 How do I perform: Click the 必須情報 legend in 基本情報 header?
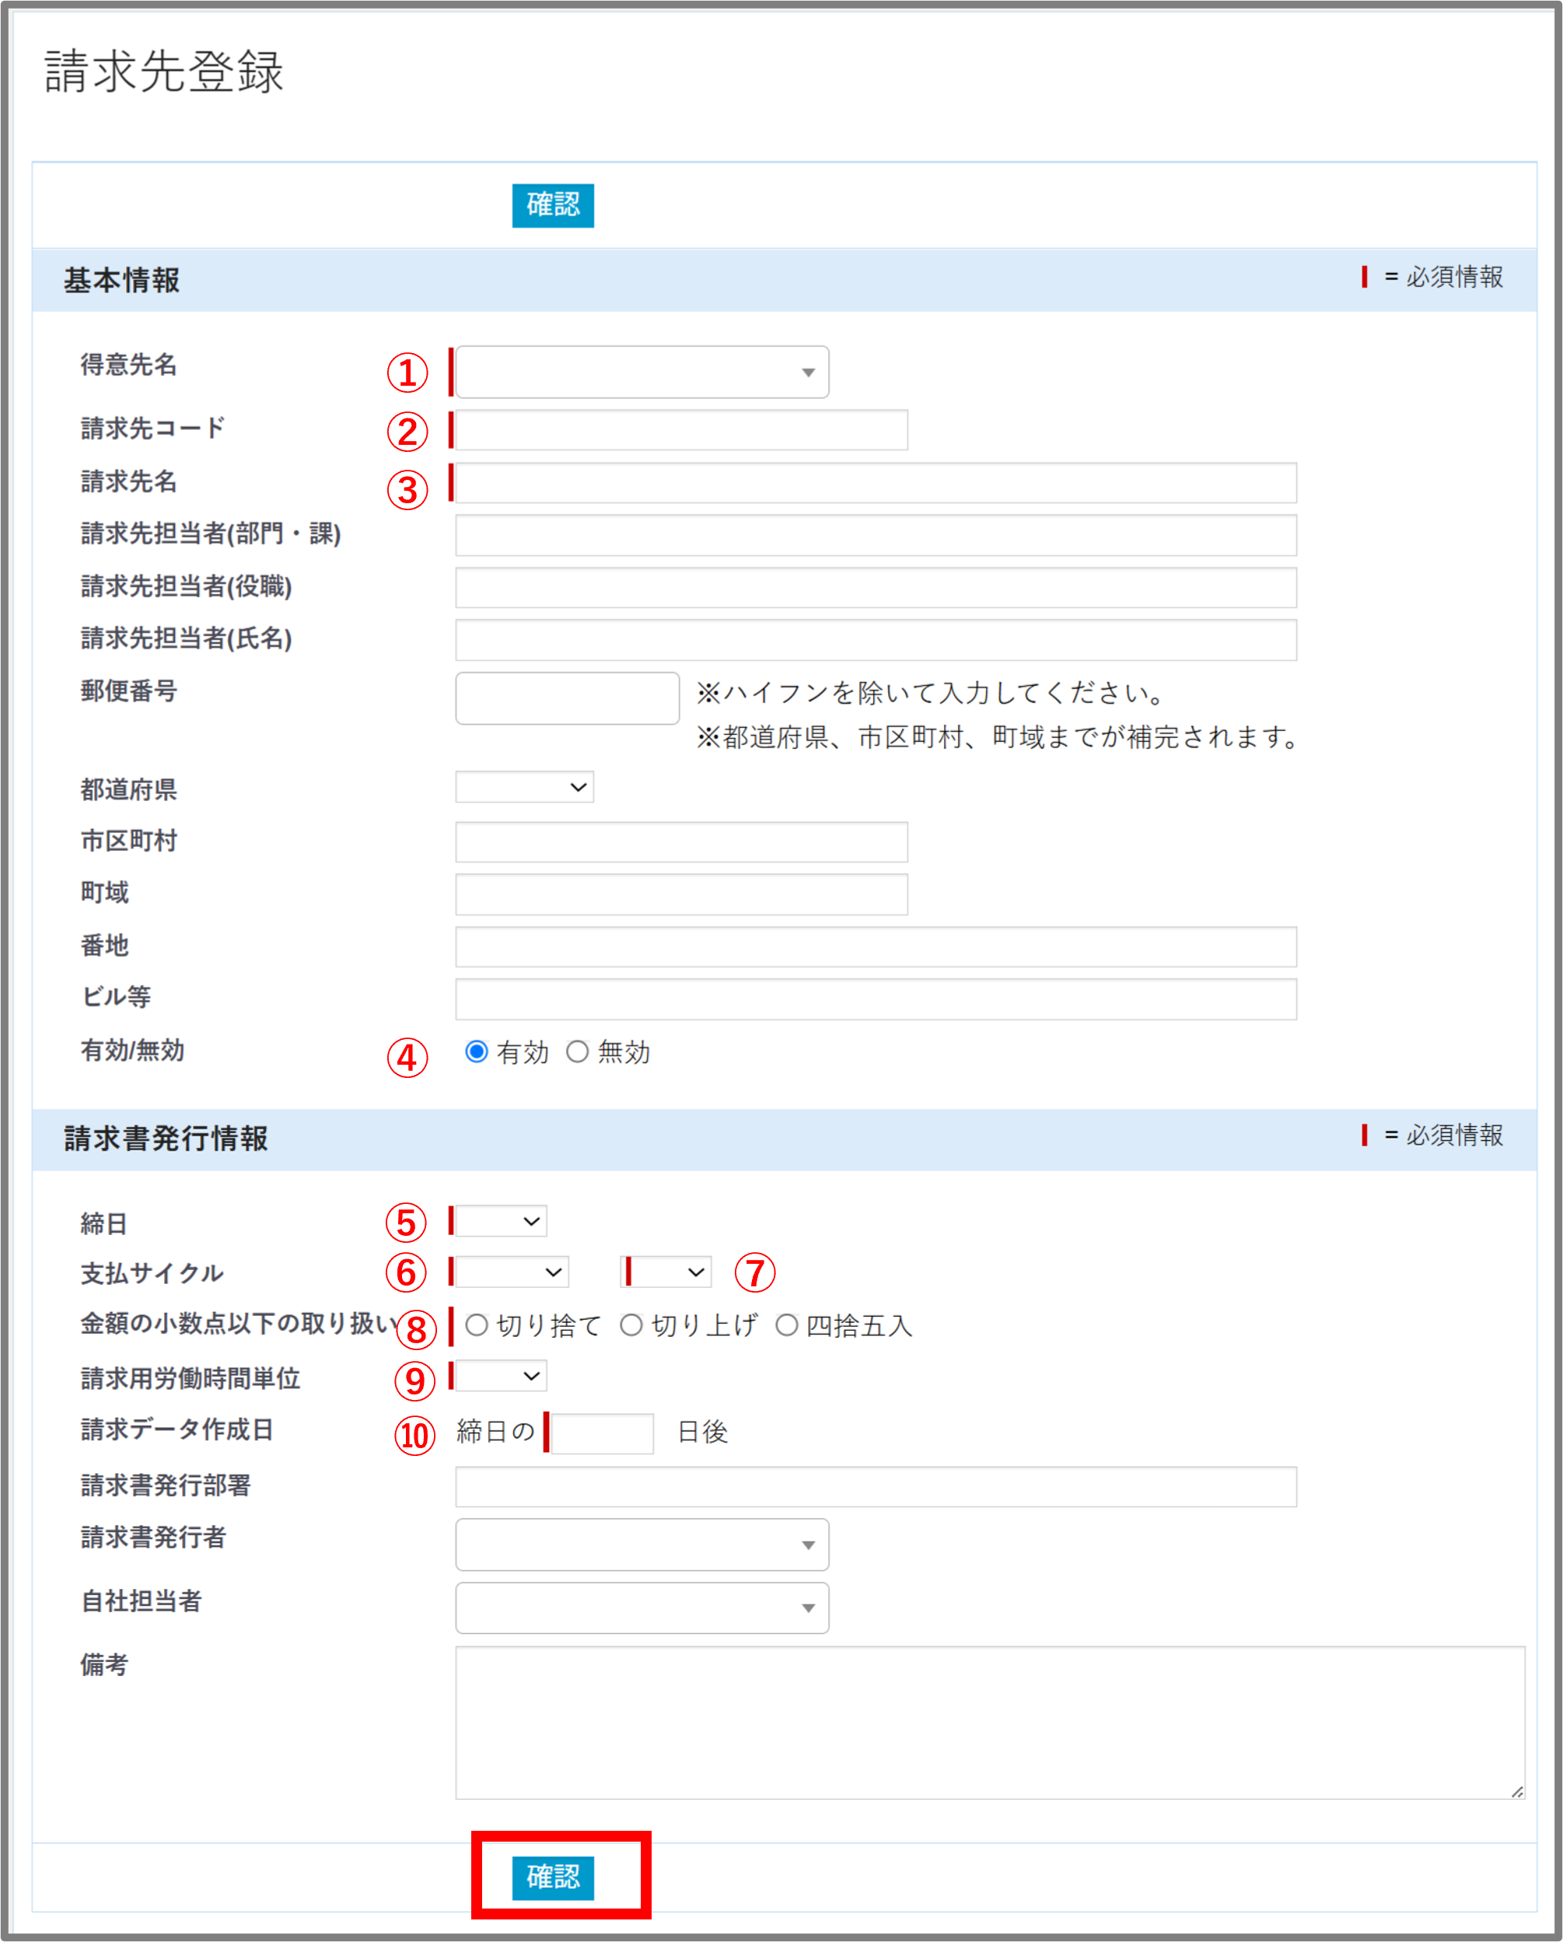click(x=1433, y=277)
